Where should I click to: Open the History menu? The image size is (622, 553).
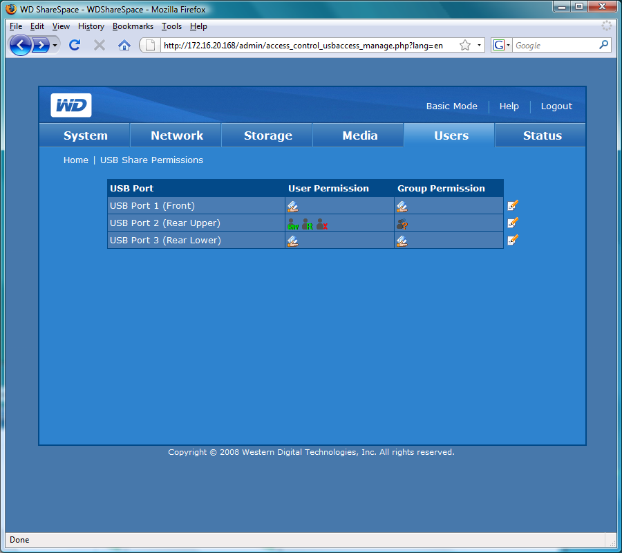[91, 26]
